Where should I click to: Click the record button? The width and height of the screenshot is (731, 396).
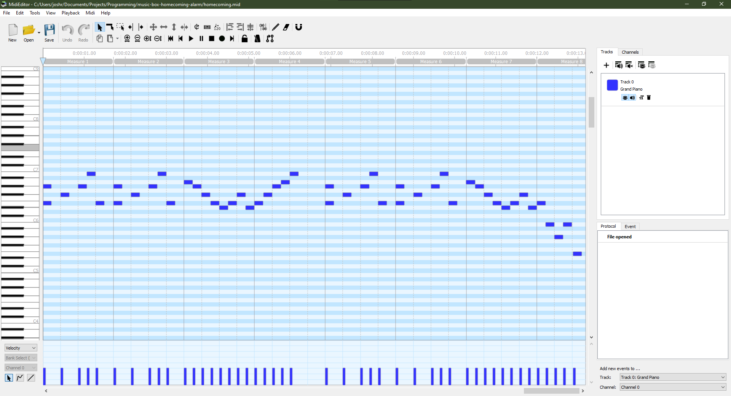(222, 38)
